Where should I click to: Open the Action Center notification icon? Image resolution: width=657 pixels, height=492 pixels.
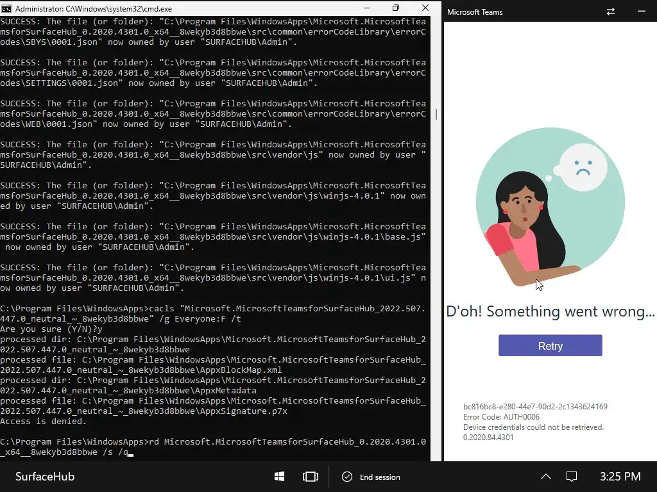point(572,477)
